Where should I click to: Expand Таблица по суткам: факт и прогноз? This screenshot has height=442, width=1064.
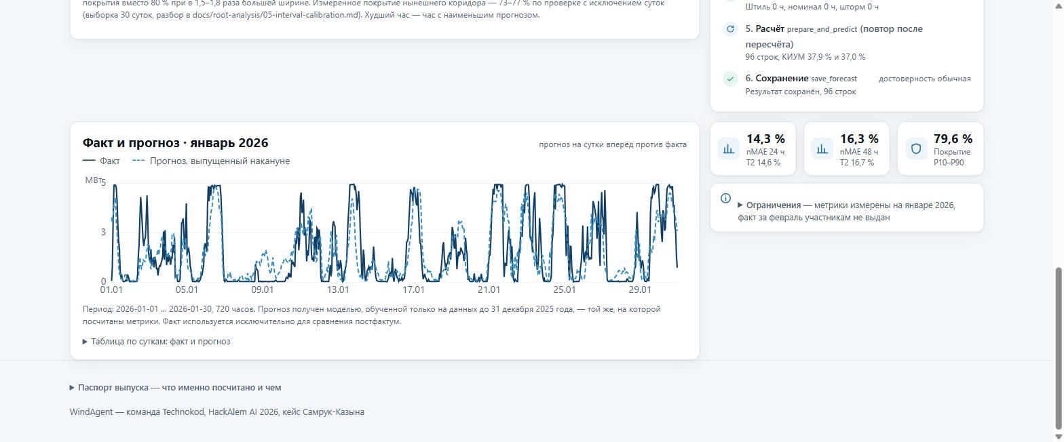click(156, 342)
